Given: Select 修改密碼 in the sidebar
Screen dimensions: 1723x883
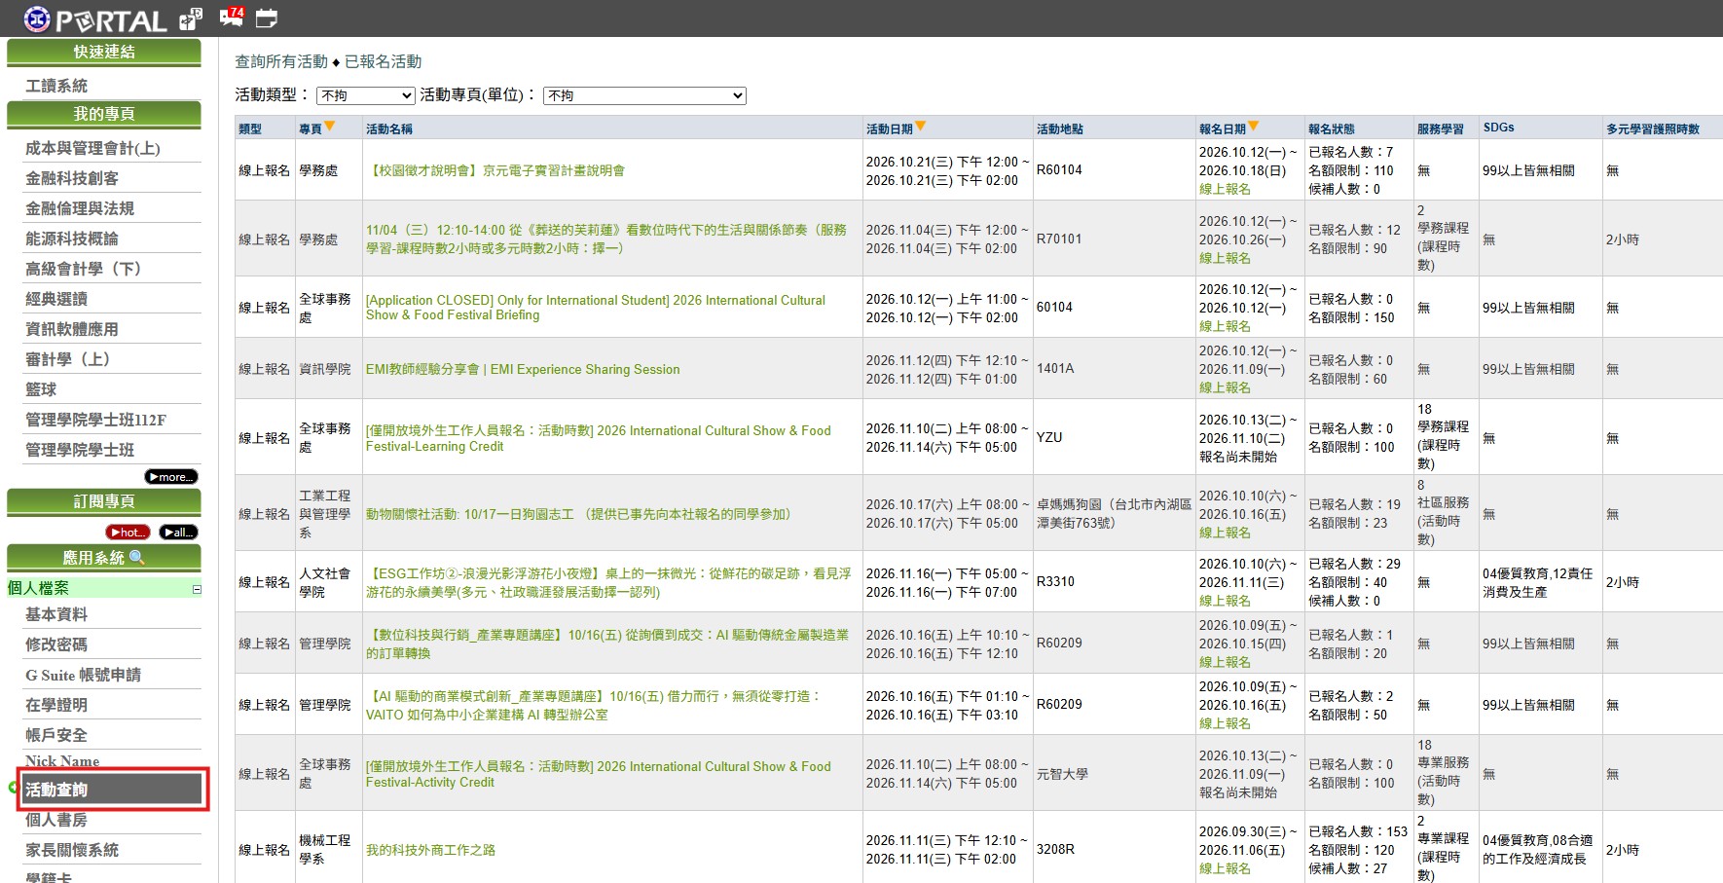Looking at the screenshot, I should coord(56,644).
